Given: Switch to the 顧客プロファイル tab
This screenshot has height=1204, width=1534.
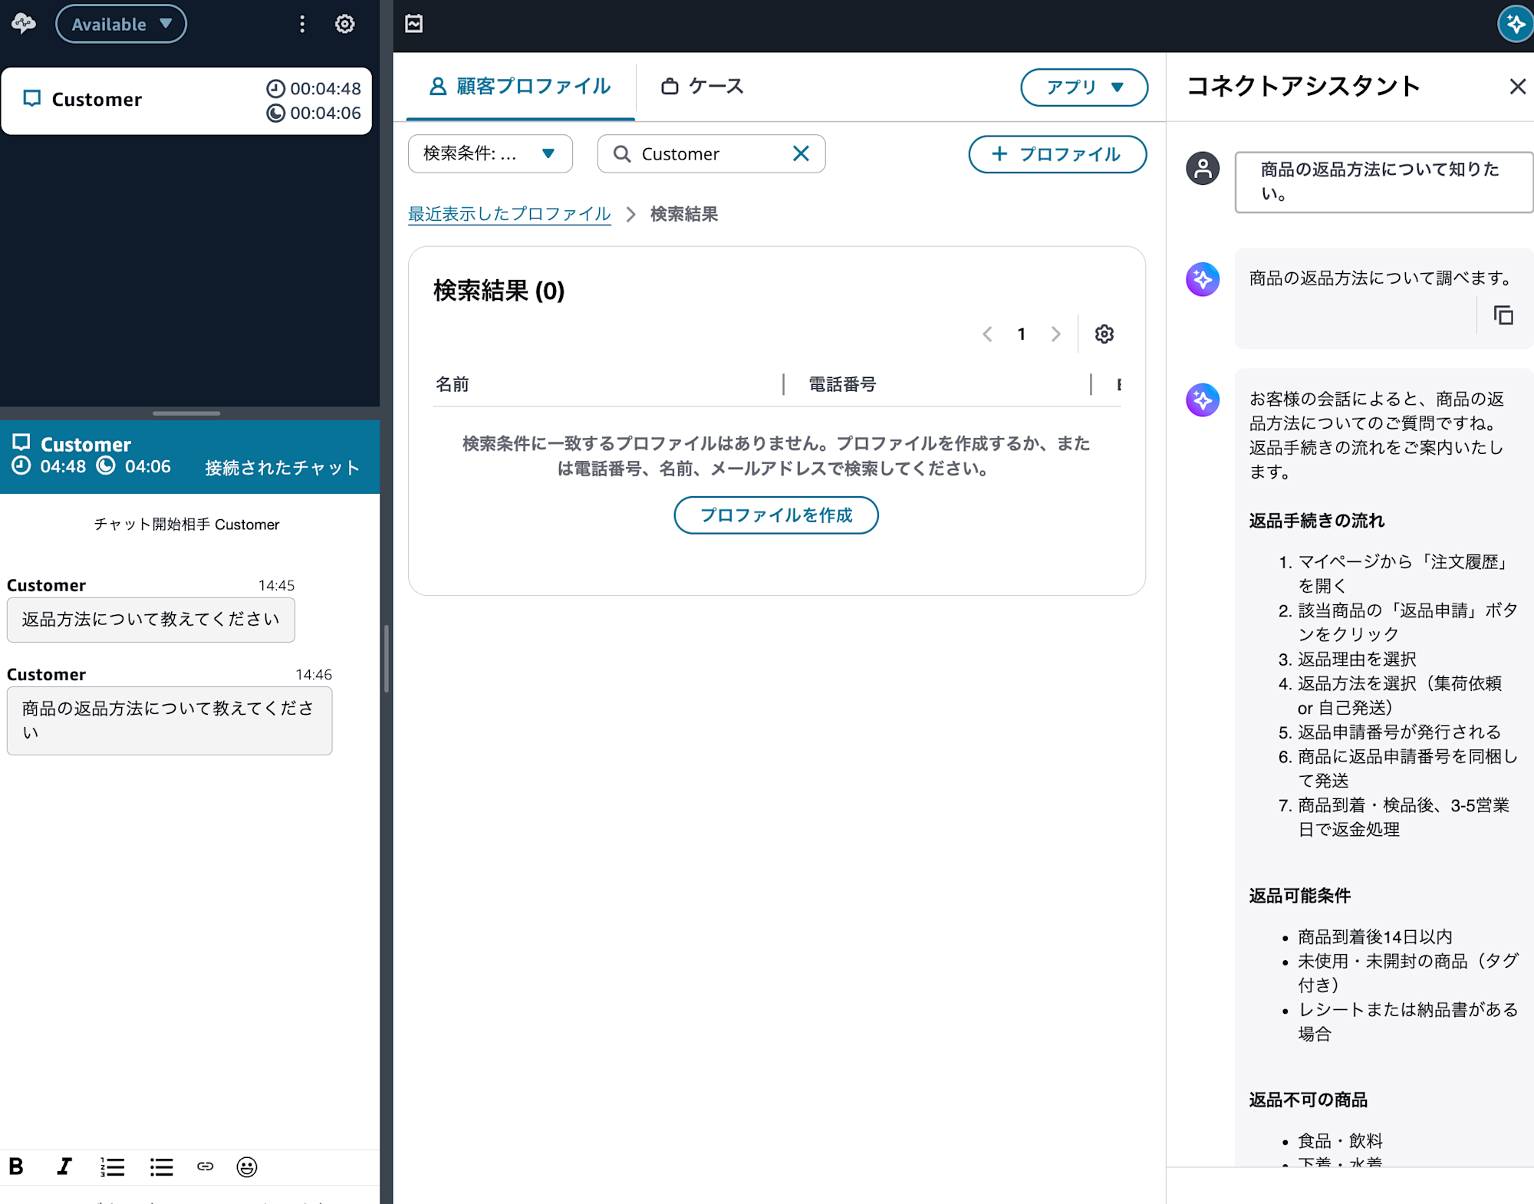Looking at the screenshot, I should 520,87.
